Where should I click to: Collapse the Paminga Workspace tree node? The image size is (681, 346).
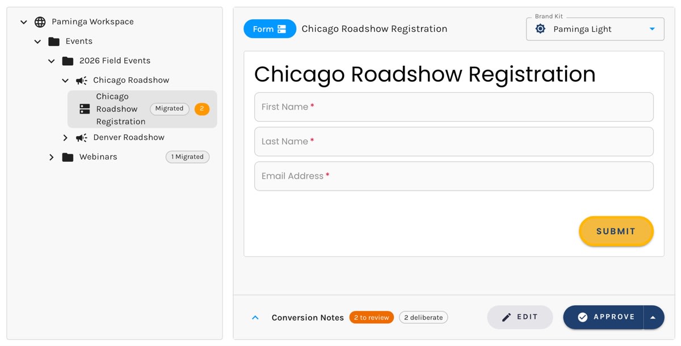coord(23,22)
